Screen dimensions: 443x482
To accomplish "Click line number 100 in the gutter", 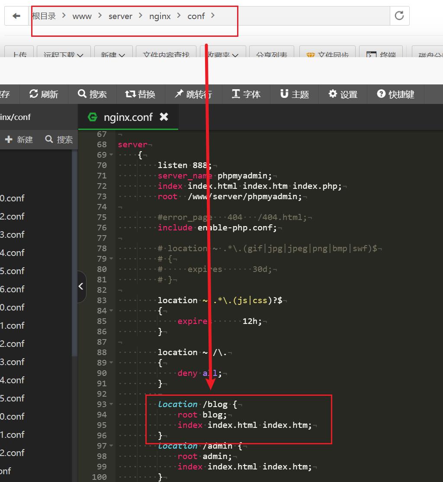I will pyautogui.click(x=100, y=477).
